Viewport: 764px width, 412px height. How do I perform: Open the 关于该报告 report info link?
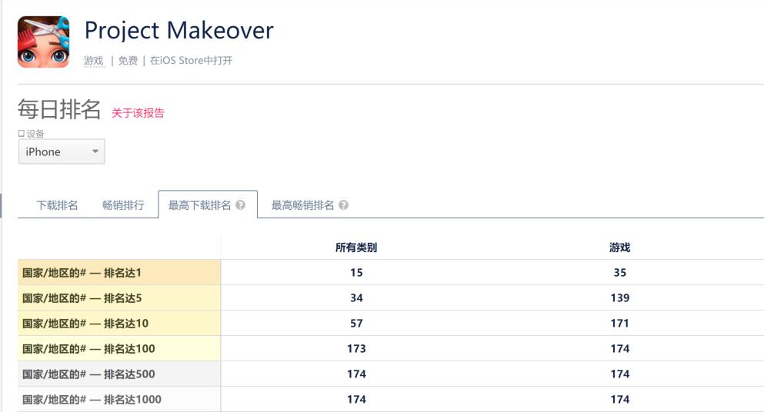point(138,113)
